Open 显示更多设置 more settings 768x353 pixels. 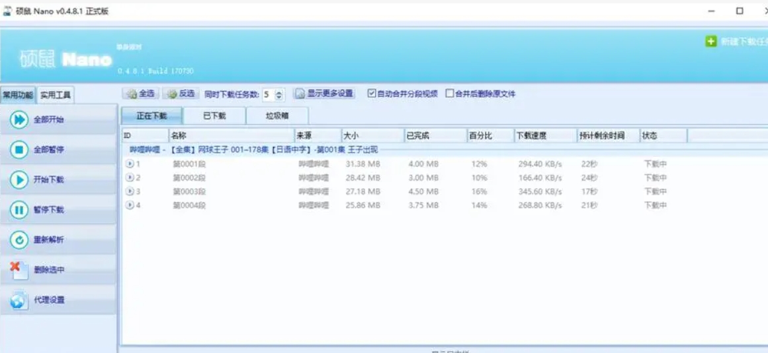(x=323, y=94)
